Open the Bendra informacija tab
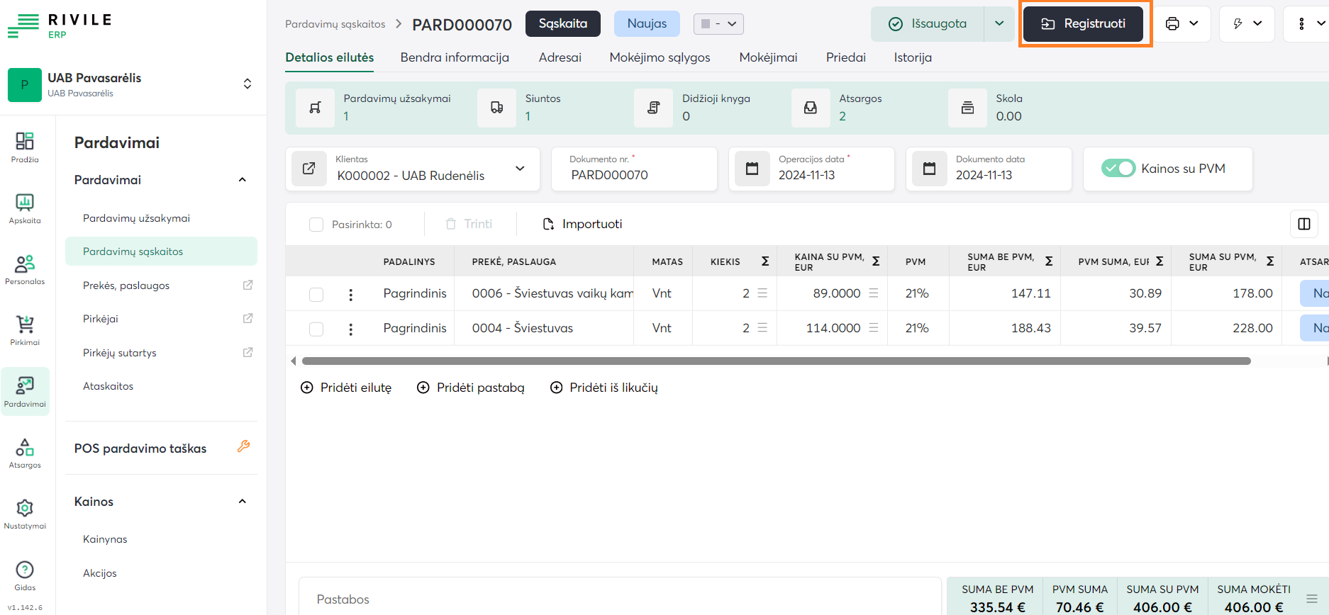 point(455,57)
